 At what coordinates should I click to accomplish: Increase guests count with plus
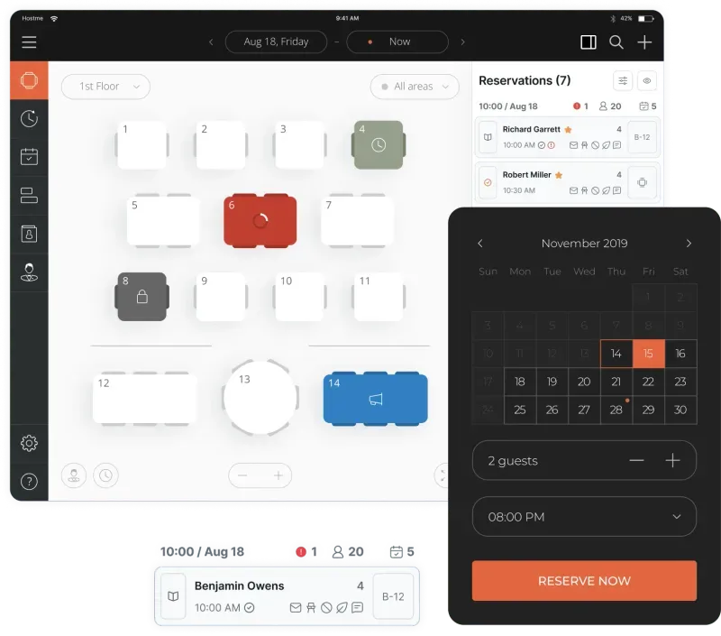pos(672,460)
